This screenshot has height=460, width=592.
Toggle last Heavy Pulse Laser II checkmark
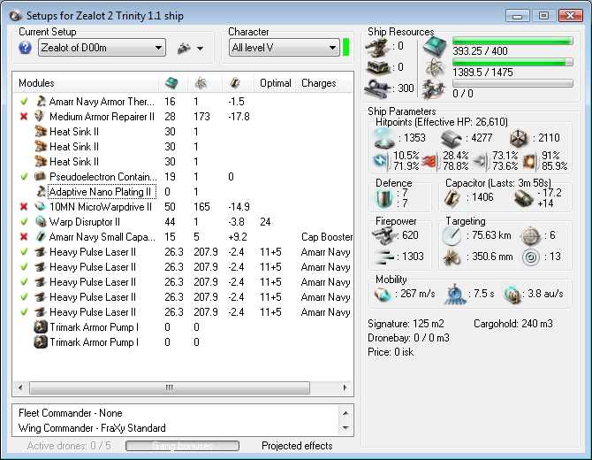(x=24, y=312)
